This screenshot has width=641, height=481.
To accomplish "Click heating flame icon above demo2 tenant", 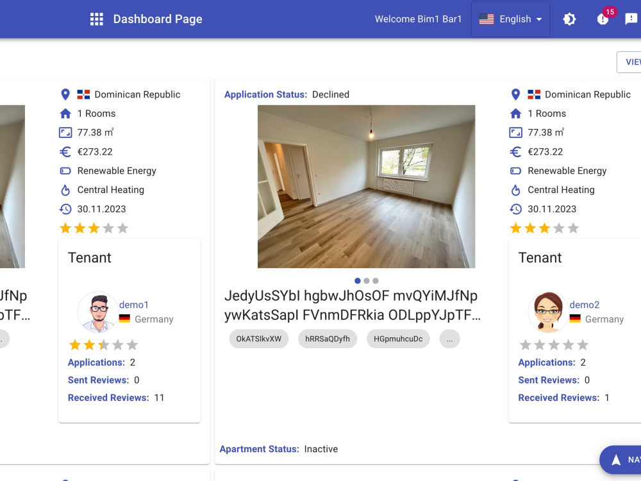I will click(x=516, y=190).
